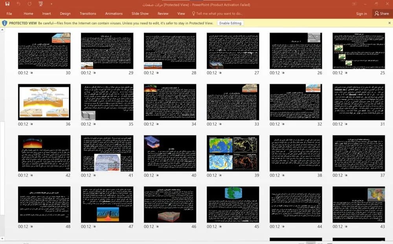Click the transition star under slide 28
Screen dimensions: 393x244
[x=158, y=73]
